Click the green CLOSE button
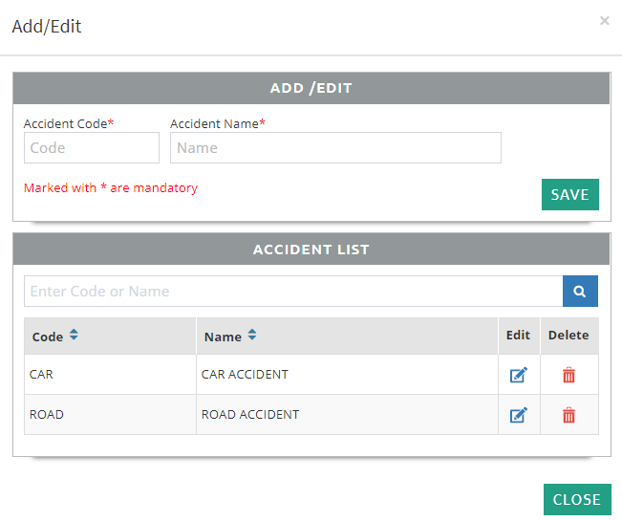Image resolution: width=622 pixels, height=522 pixels. 576,499
